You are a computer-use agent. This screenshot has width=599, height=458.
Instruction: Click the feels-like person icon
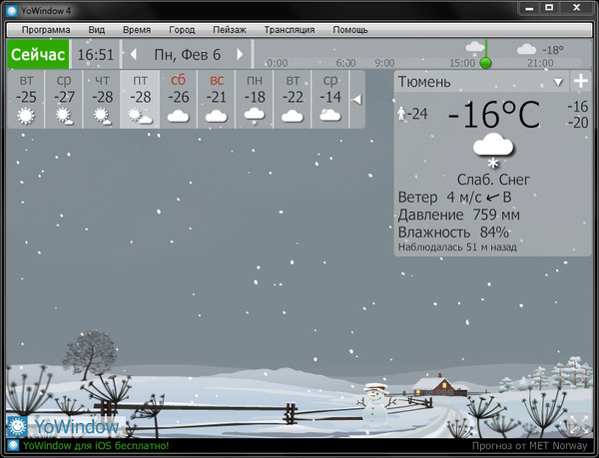401,114
